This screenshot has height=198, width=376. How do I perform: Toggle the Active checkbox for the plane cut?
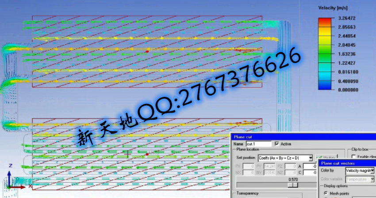pyautogui.click(x=277, y=144)
